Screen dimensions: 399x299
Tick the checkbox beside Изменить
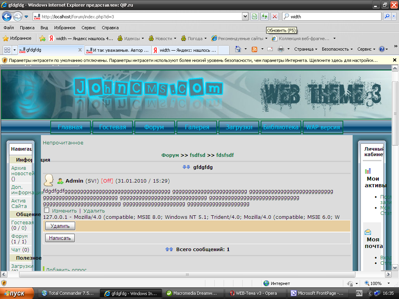pyautogui.click(x=47, y=210)
